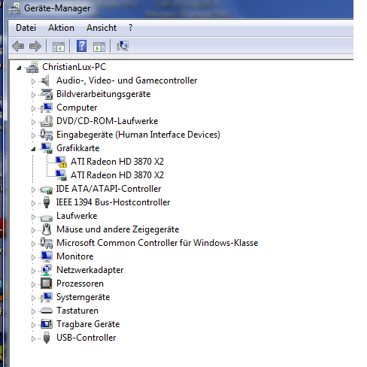367x367 pixels.
Task: Expand Eingabegeräte (Human Interface Devices) arrow
Action: click(x=33, y=135)
